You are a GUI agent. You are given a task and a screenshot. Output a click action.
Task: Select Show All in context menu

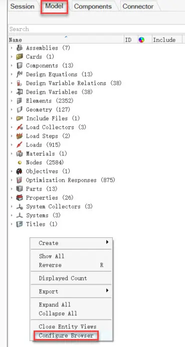52,256
